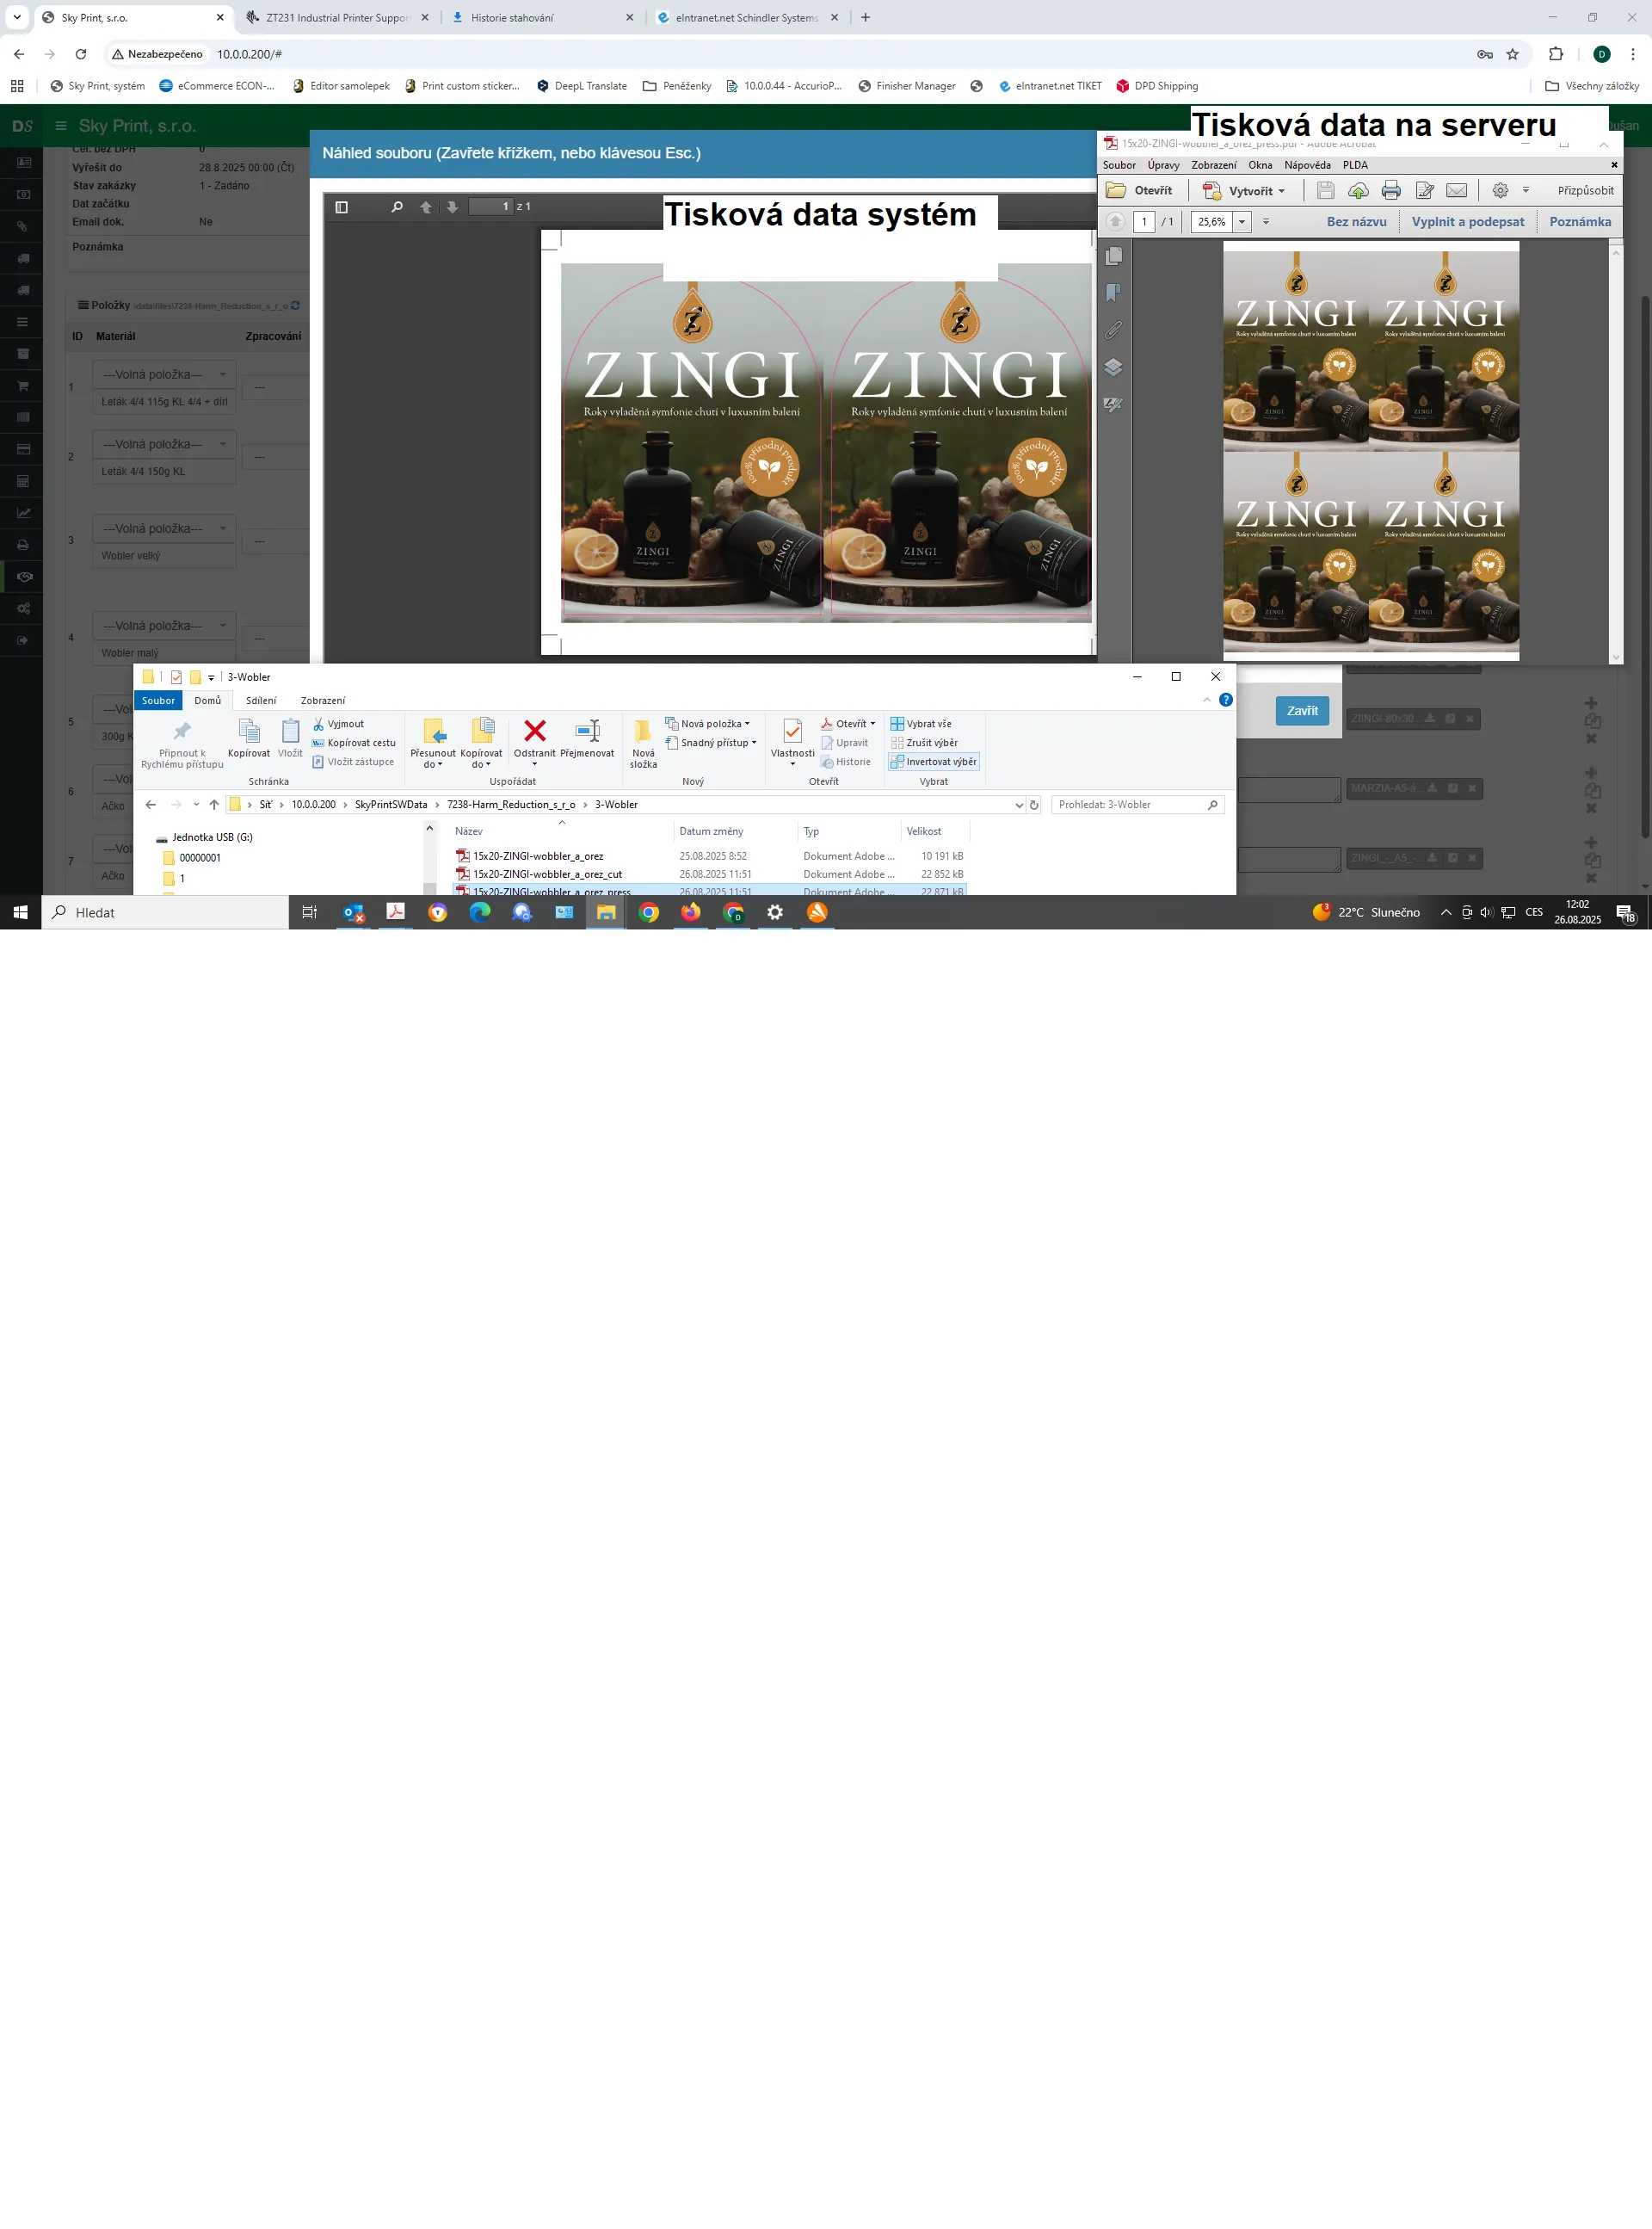Click the Acrobat email envelope icon
The width and height of the screenshot is (1652, 2229).
[x=1456, y=190]
